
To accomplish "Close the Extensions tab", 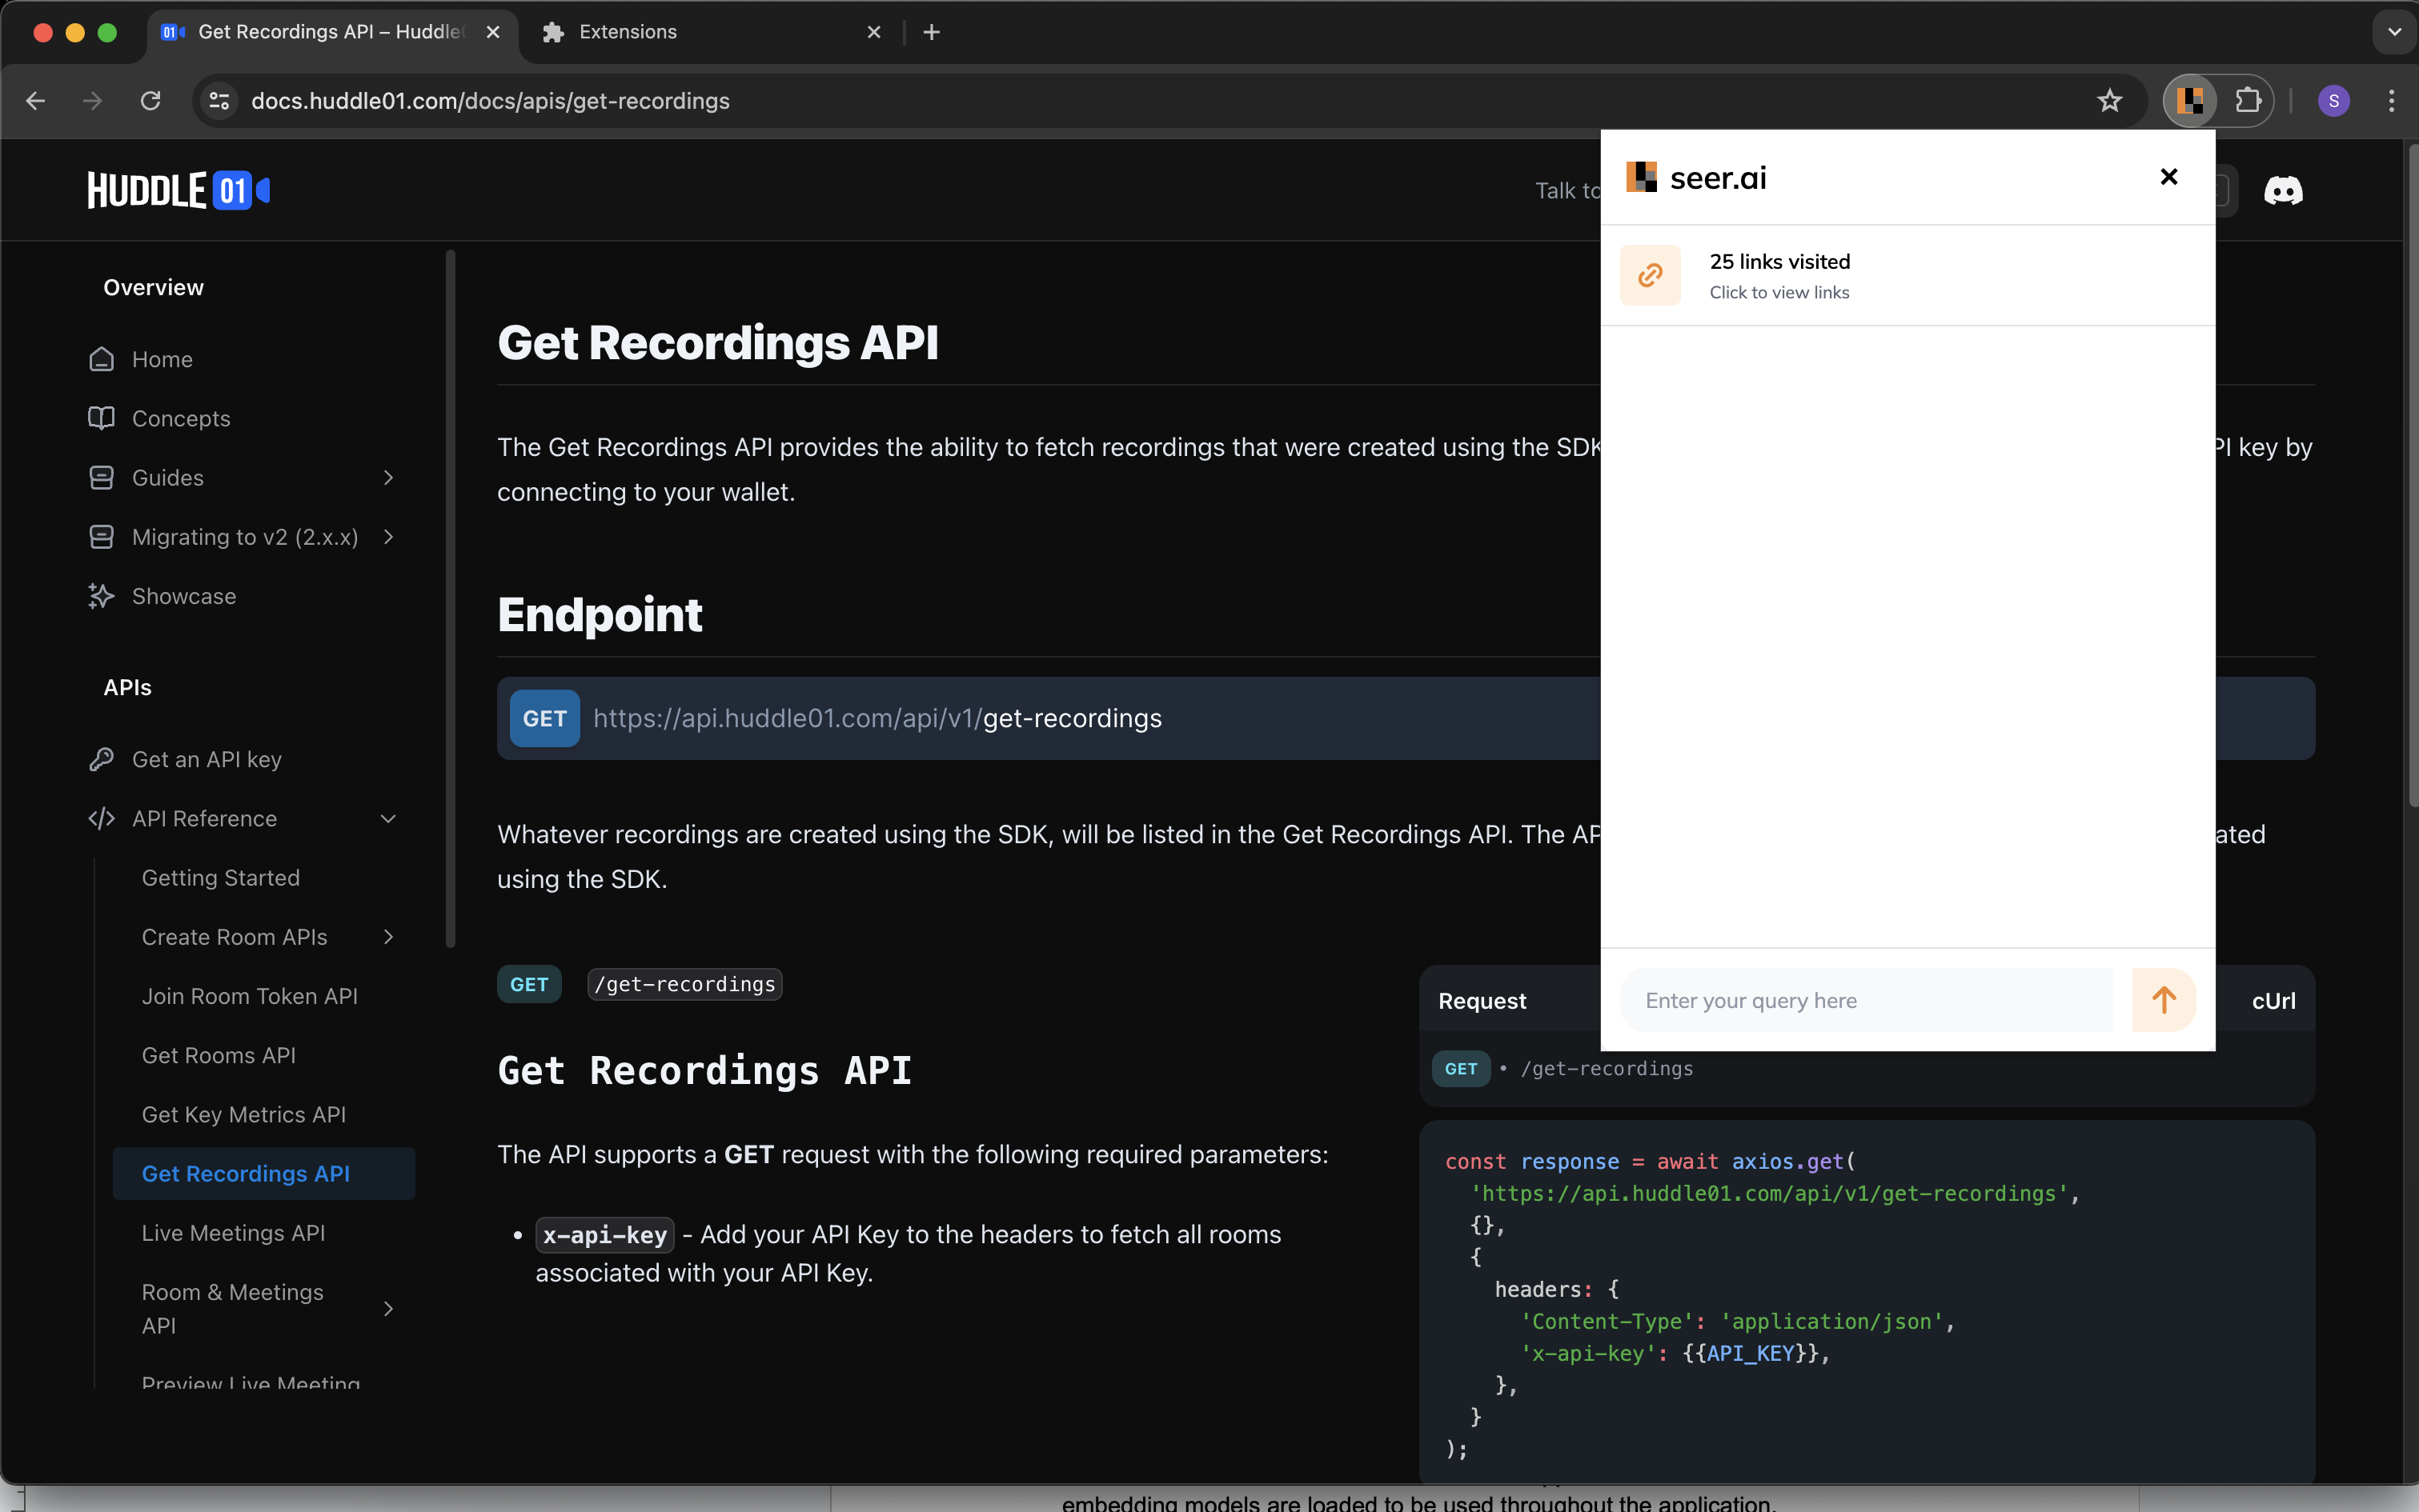I will click(x=873, y=32).
